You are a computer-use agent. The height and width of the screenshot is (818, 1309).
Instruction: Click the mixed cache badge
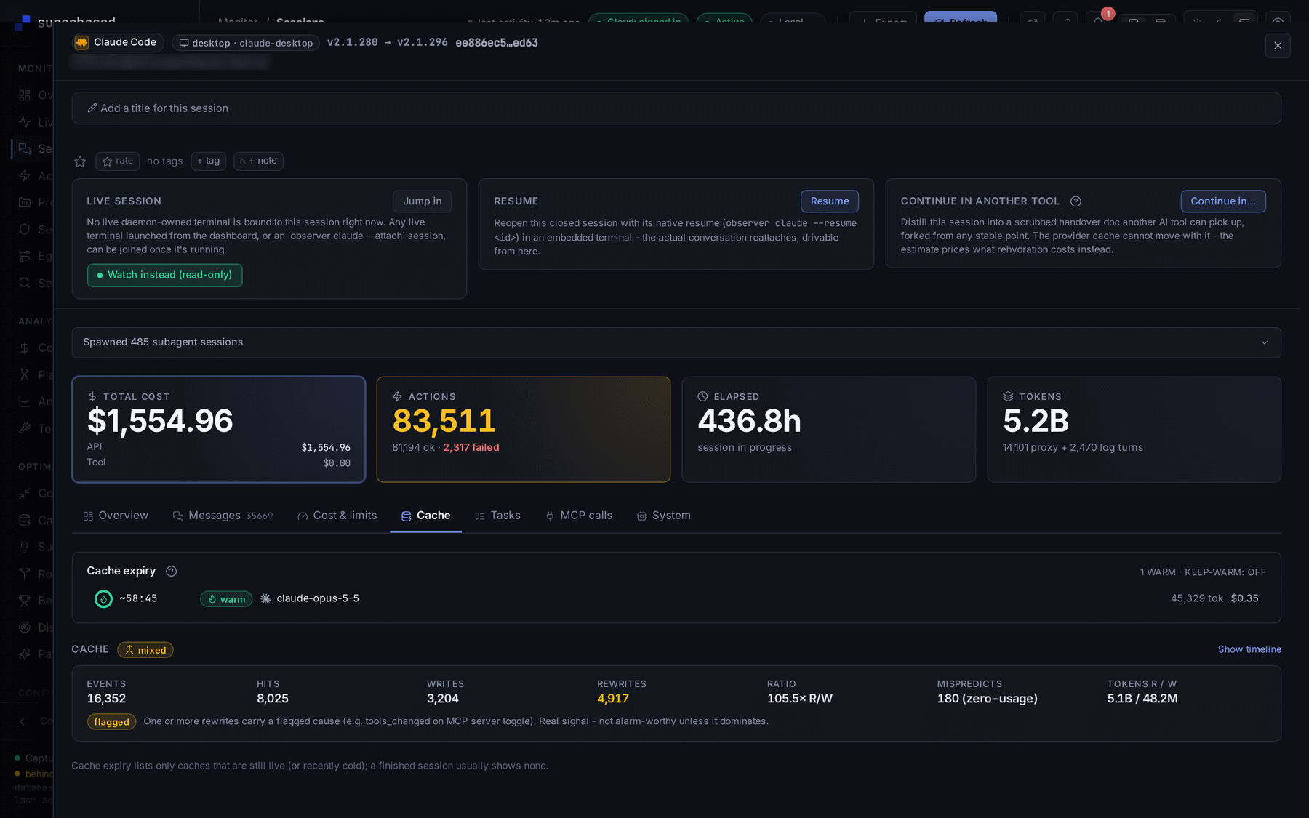point(145,650)
